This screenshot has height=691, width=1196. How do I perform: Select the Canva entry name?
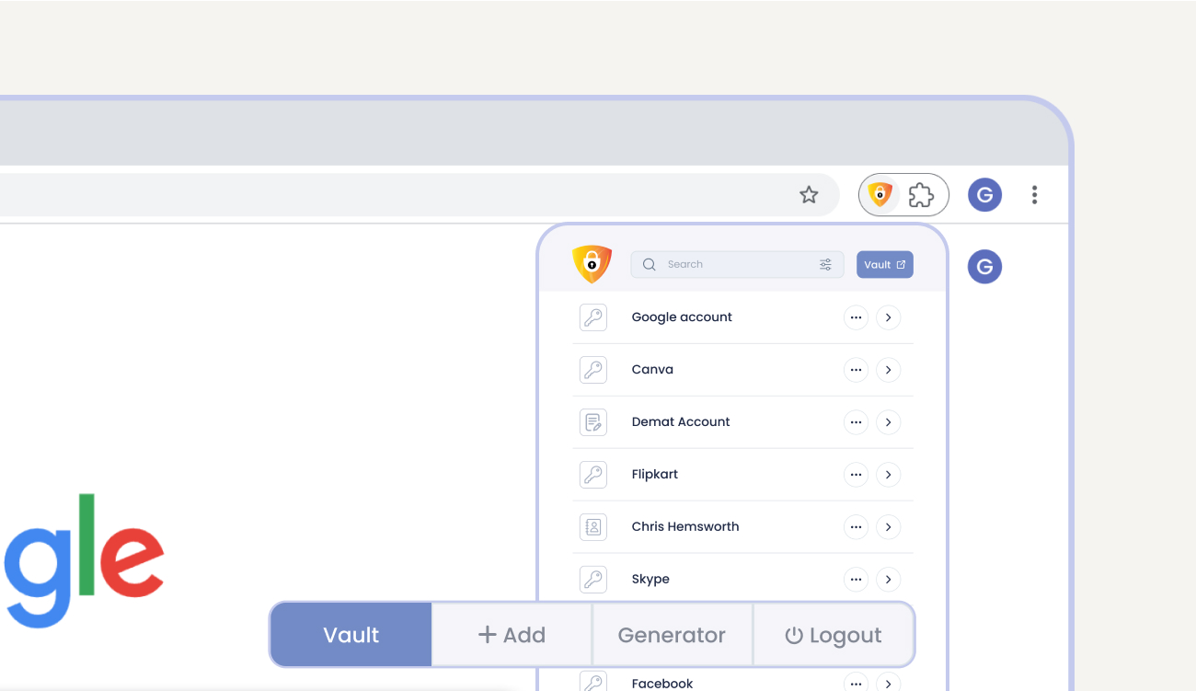(652, 370)
